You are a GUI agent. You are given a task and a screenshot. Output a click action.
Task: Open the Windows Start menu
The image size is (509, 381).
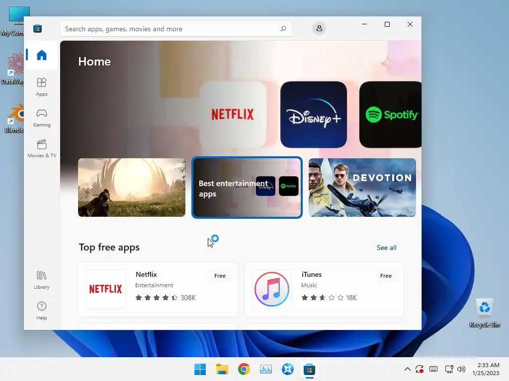click(x=200, y=369)
